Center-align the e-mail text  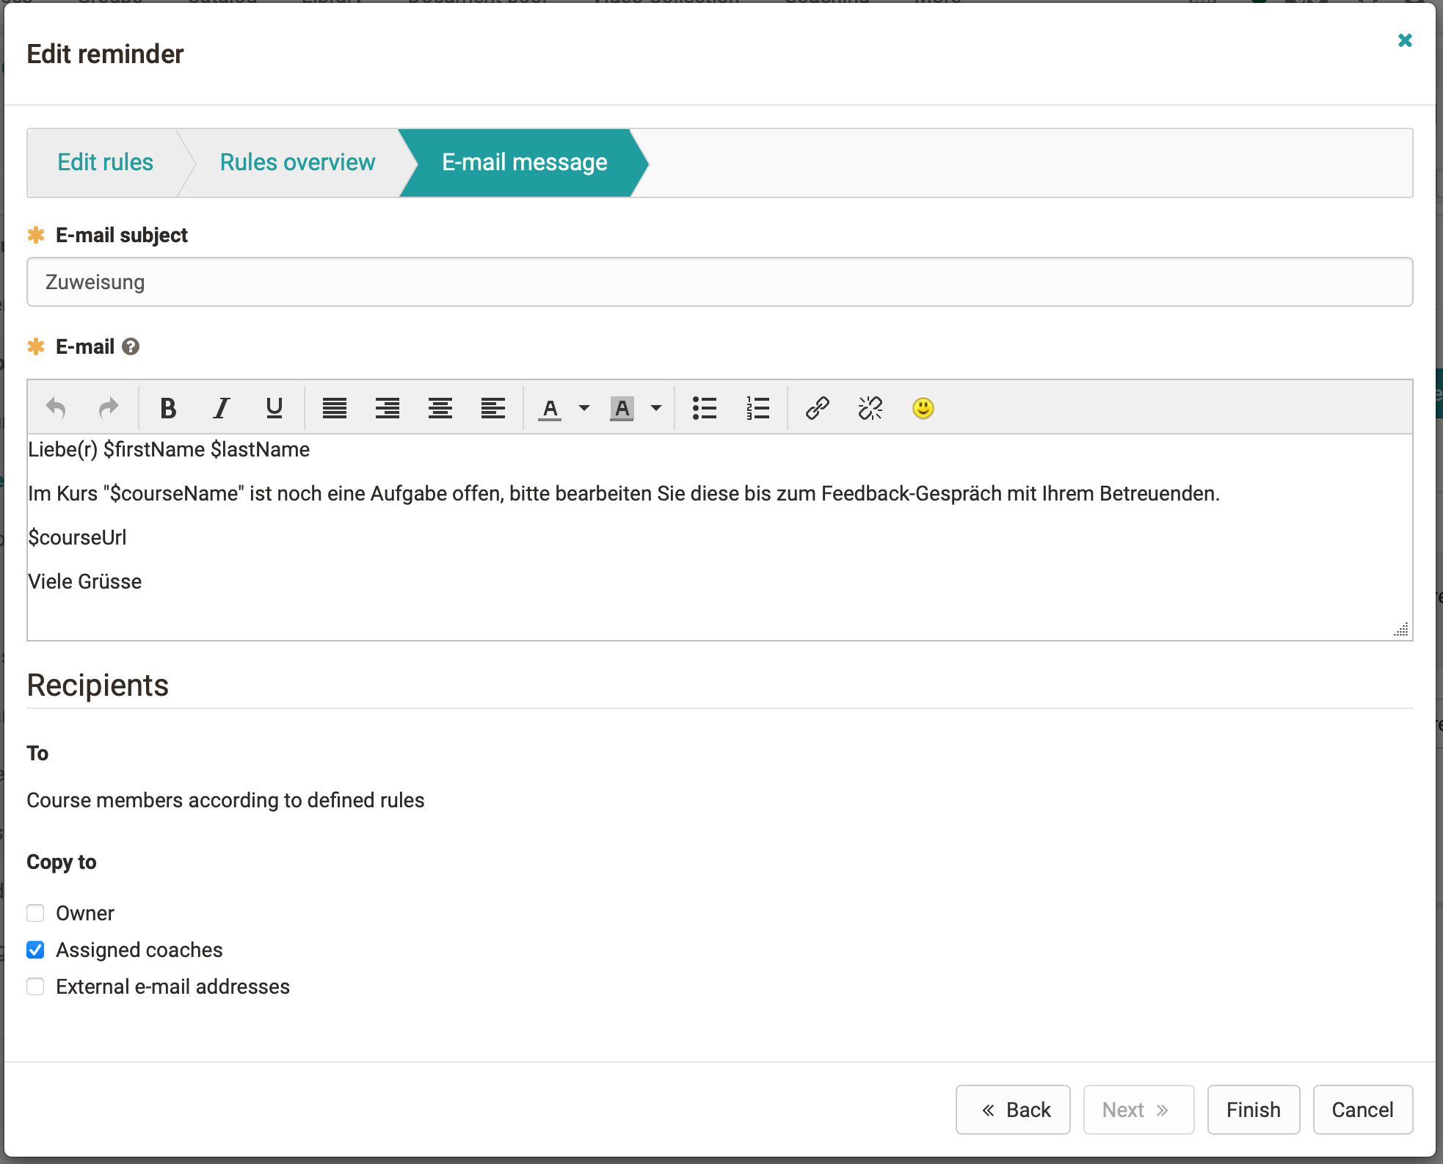(x=440, y=408)
